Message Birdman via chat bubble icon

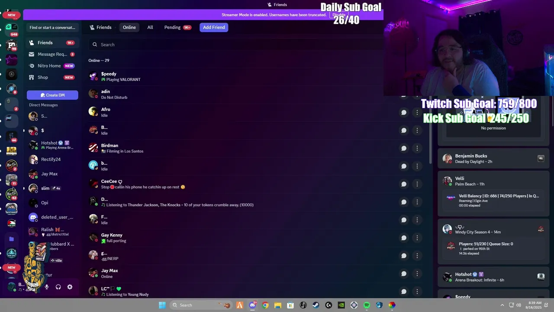[403, 148]
